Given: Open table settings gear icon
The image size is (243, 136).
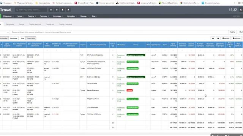Looking at the screenshot, I should (218, 38).
